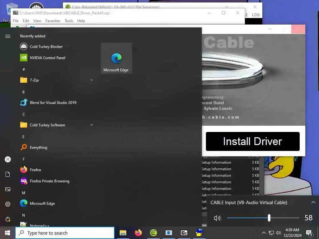Open the network tray icon
The image size is (319, 239).
tap(271, 233)
